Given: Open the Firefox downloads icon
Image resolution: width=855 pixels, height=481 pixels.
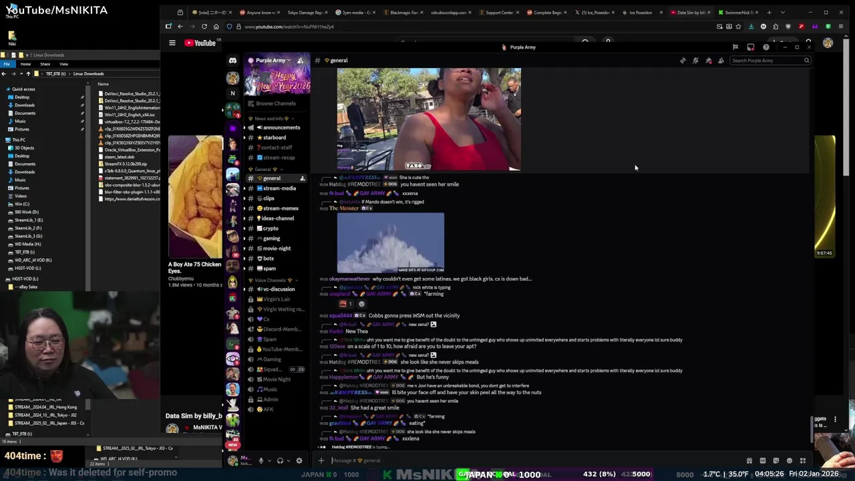Looking at the screenshot, I should coord(751,27).
